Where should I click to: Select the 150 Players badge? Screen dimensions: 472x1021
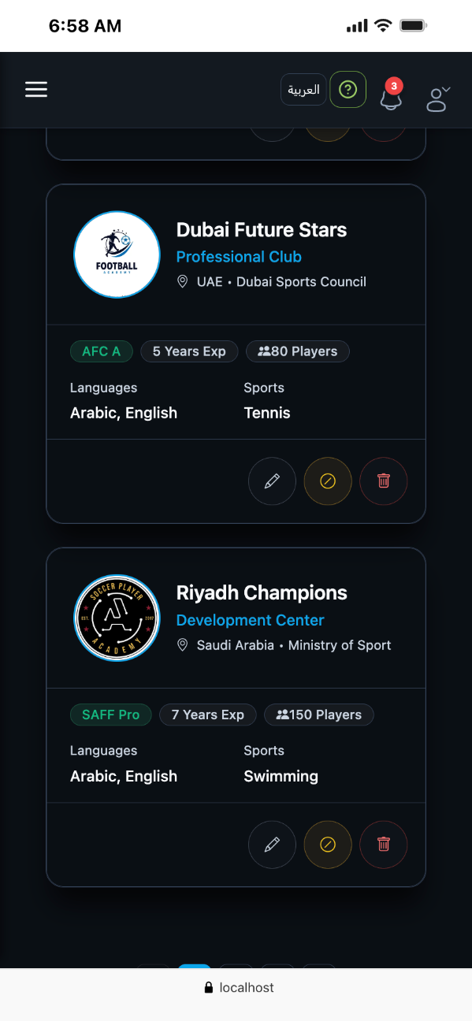tap(319, 715)
